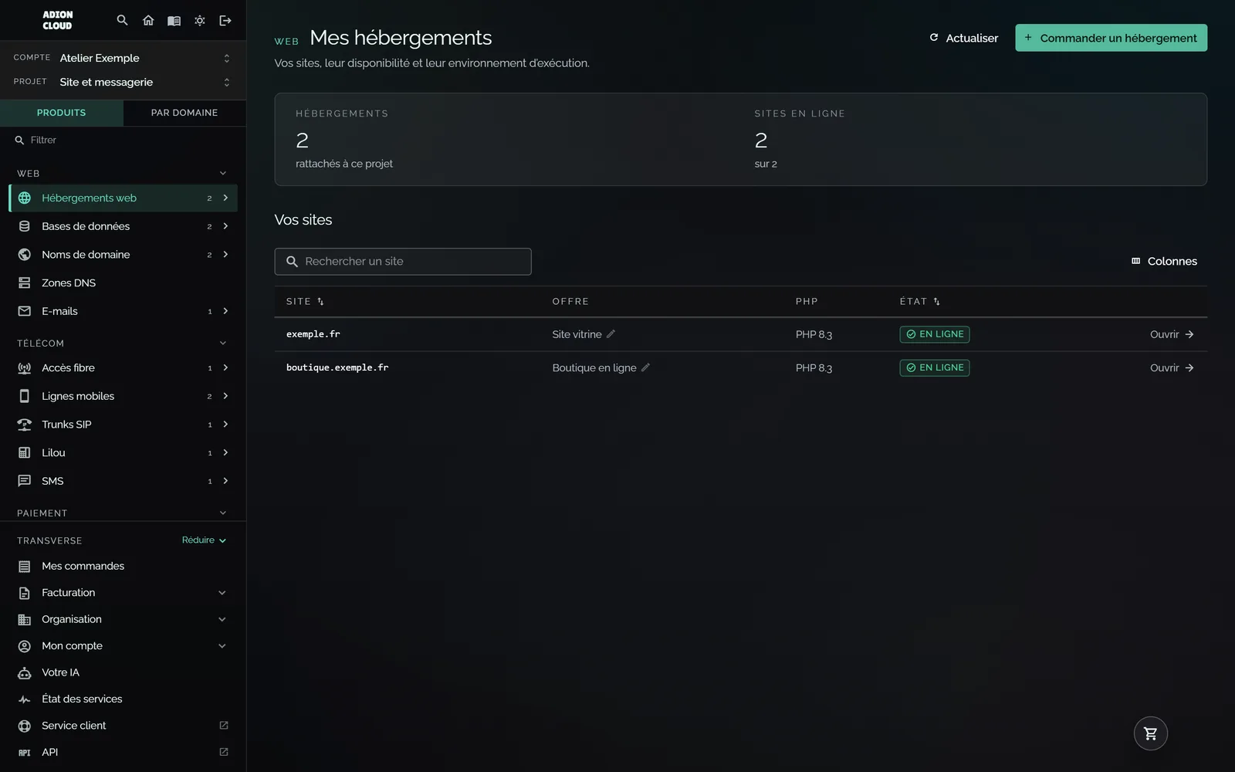Image resolution: width=1235 pixels, height=772 pixels.
Task: Open Colonnes column chooser
Action: (x=1164, y=261)
